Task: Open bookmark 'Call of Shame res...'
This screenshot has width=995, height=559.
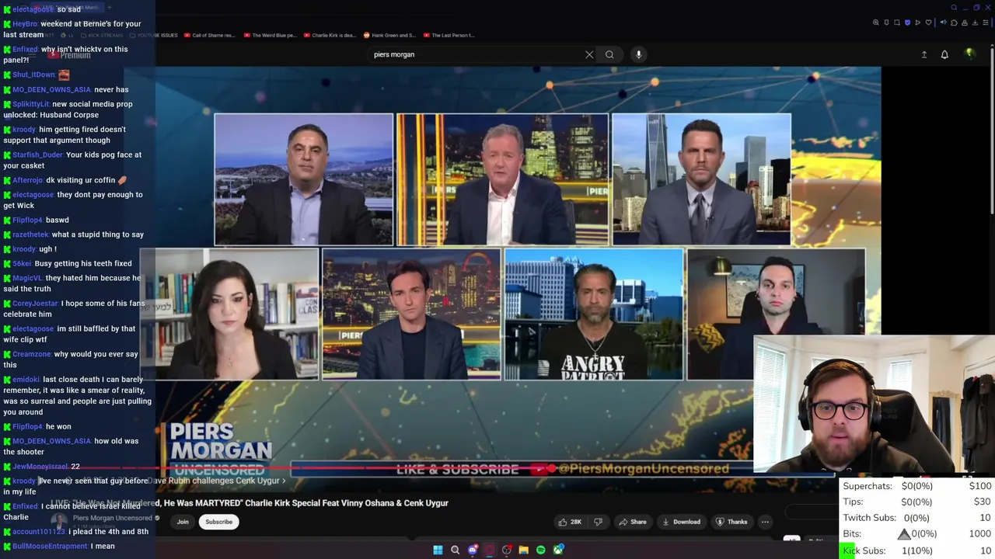Action: click(209, 35)
